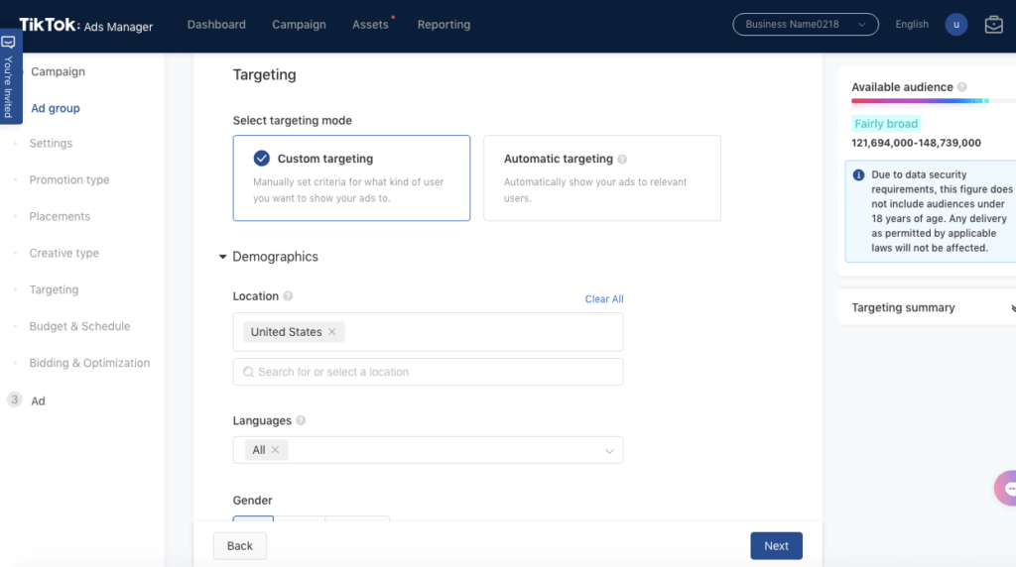Remove the All languages tag

[x=276, y=450]
